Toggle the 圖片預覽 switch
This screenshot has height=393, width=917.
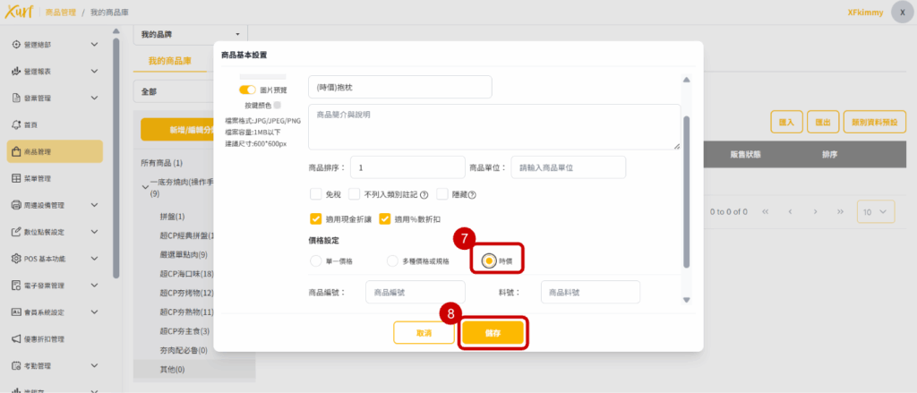247,90
